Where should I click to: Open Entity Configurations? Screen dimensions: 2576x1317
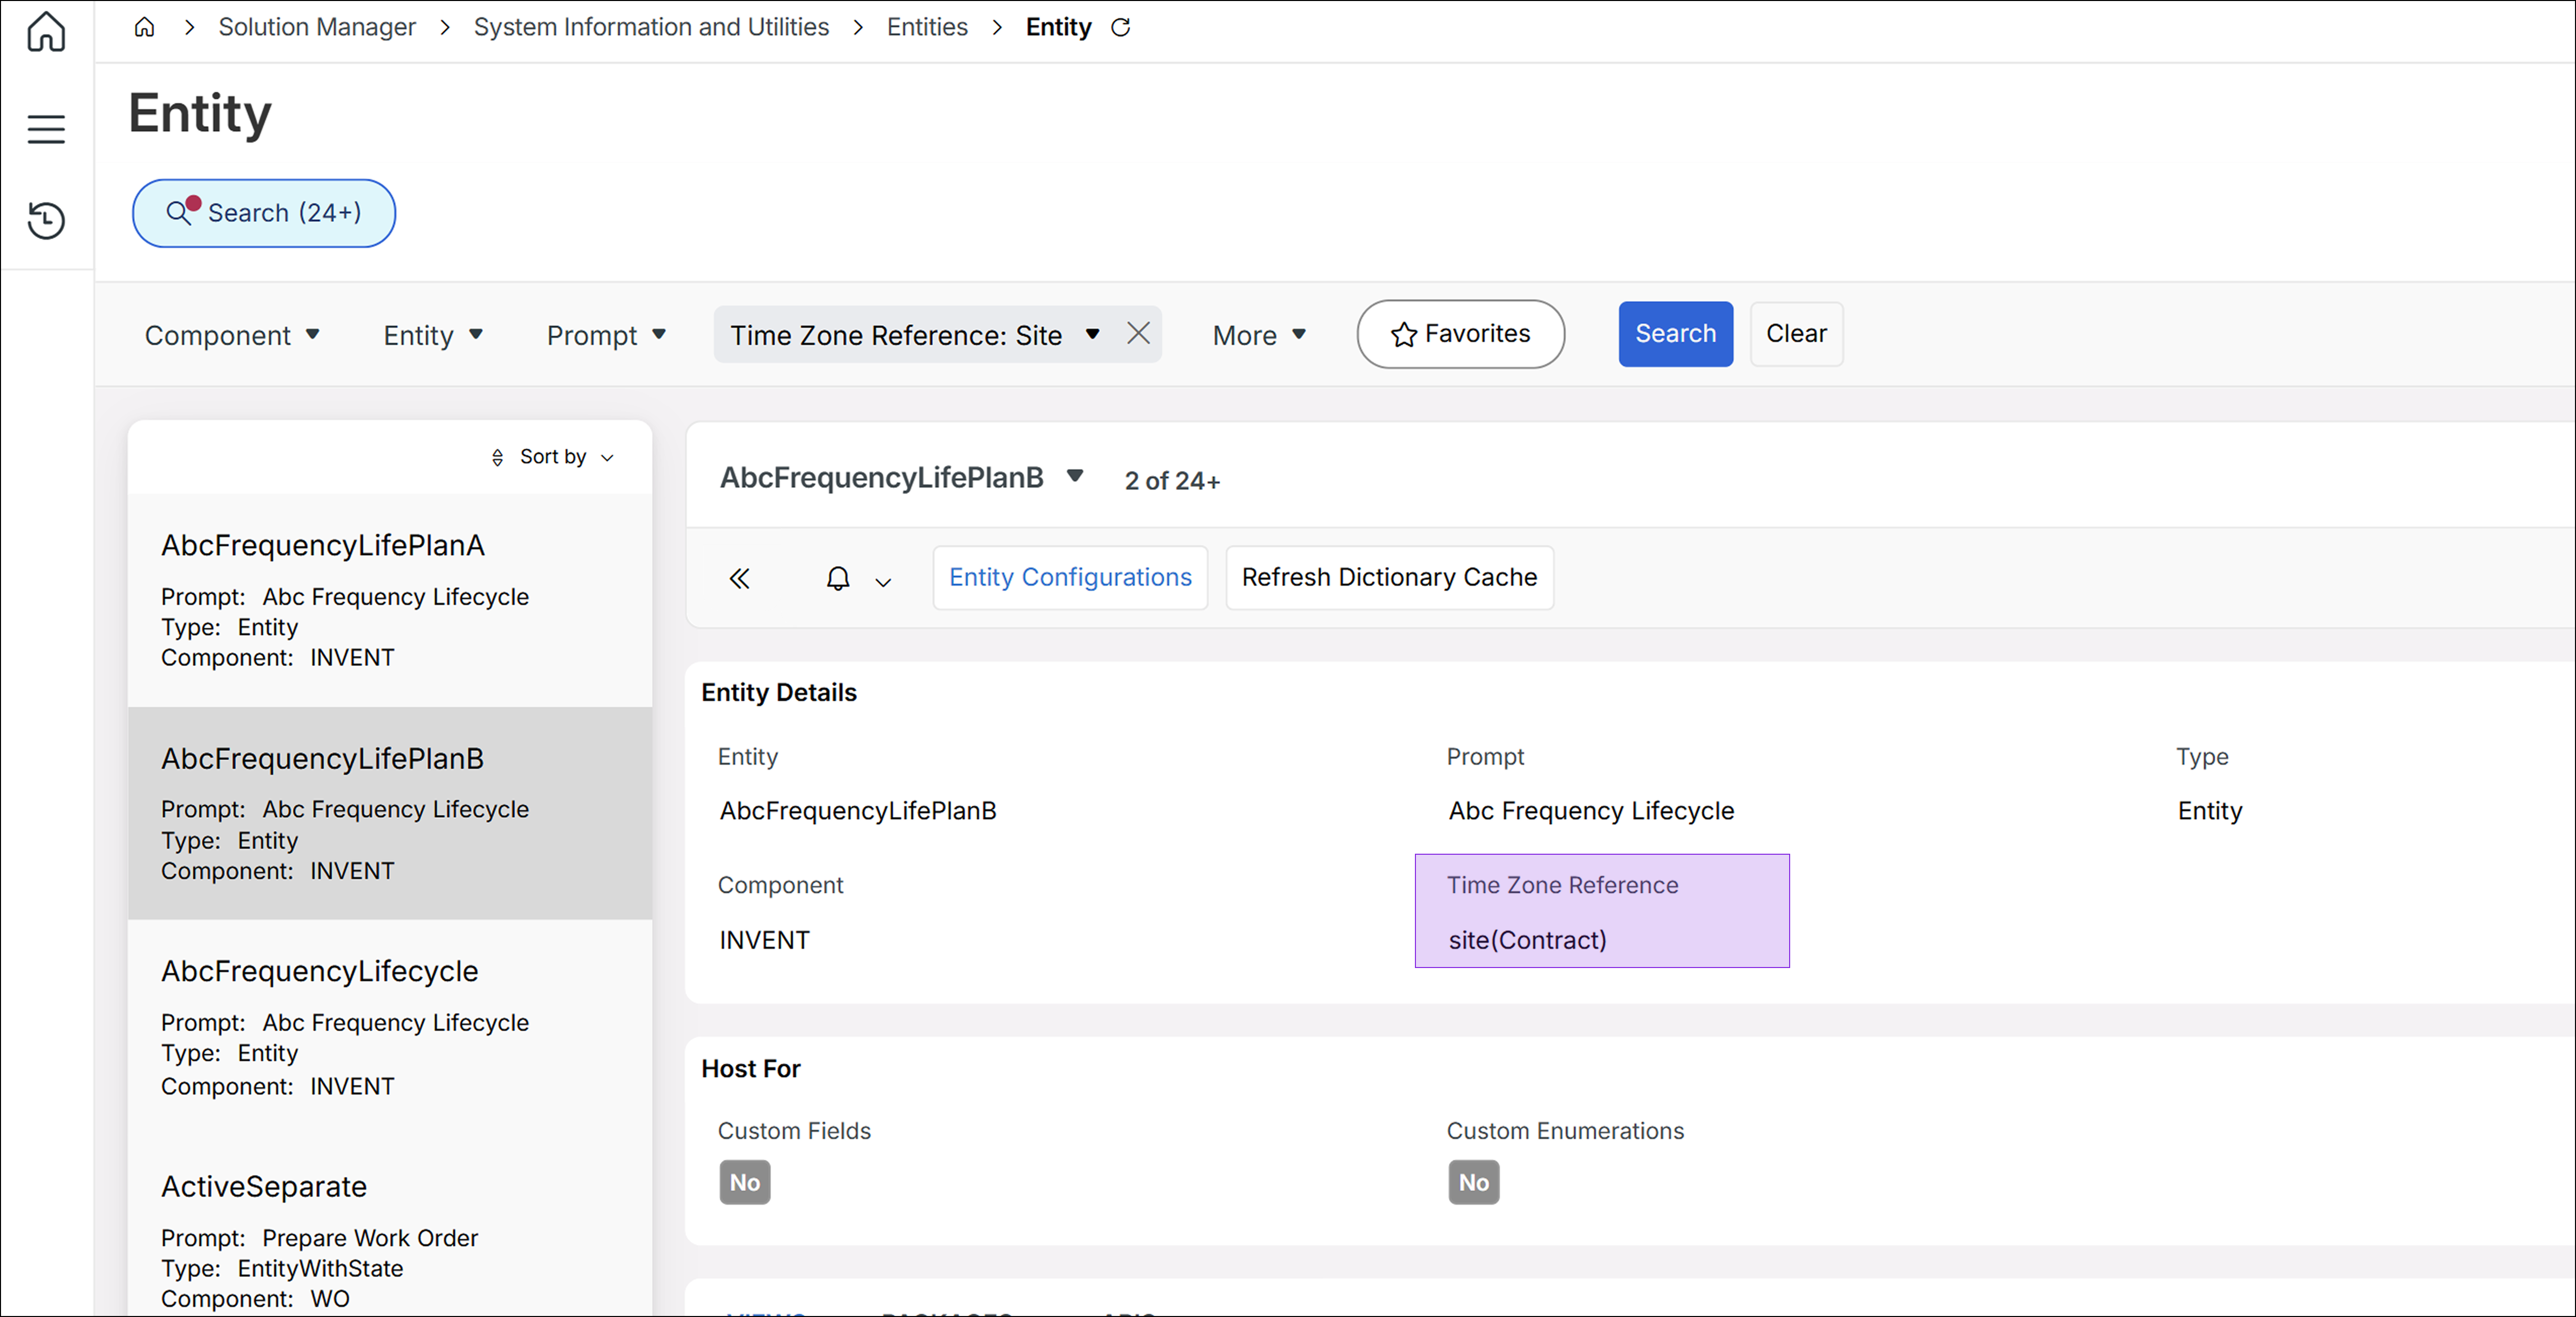[1070, 577]
